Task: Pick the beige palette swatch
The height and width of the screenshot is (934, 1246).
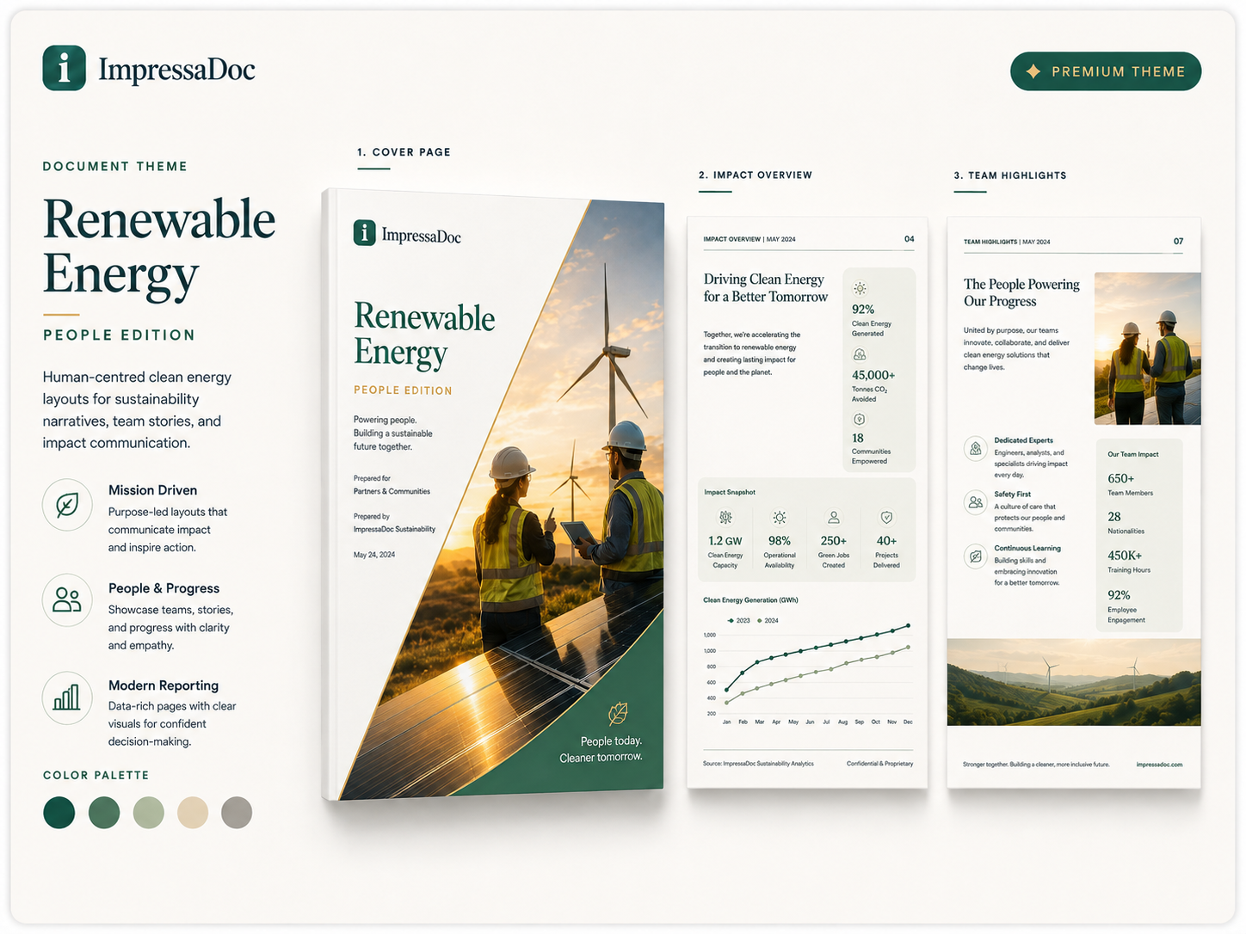Action: 193,813
